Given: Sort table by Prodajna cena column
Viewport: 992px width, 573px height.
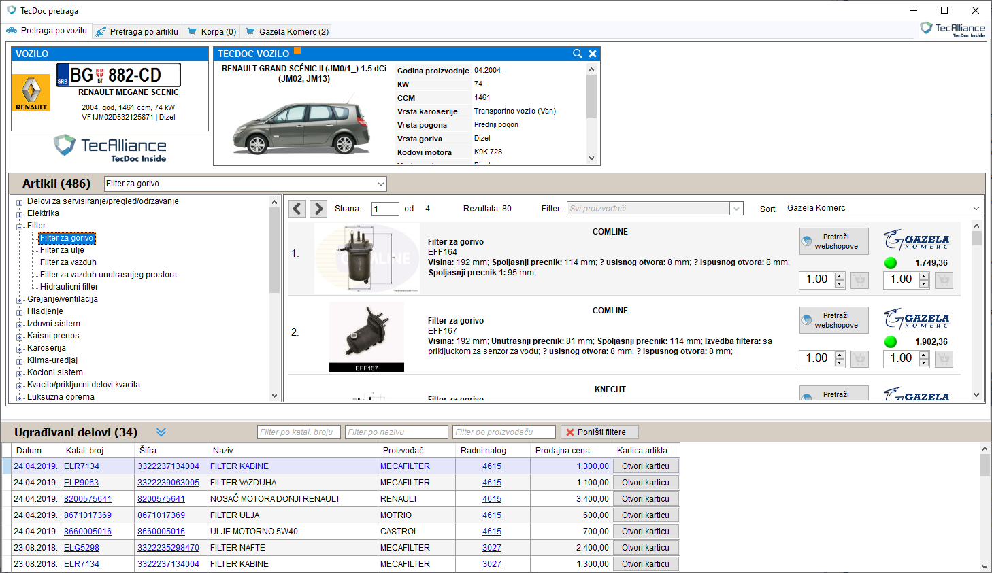Looking at the screenshot, I should tap(571, 451).
